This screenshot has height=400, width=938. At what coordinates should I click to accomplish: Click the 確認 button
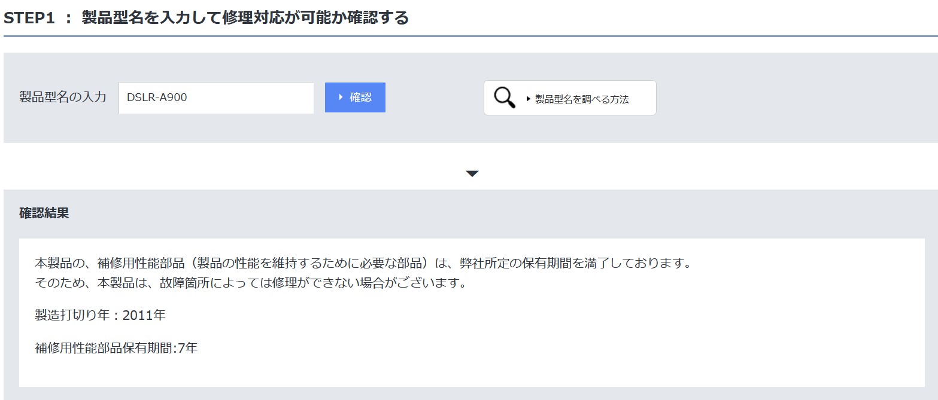pyautogui.click(x=355, y=97)
